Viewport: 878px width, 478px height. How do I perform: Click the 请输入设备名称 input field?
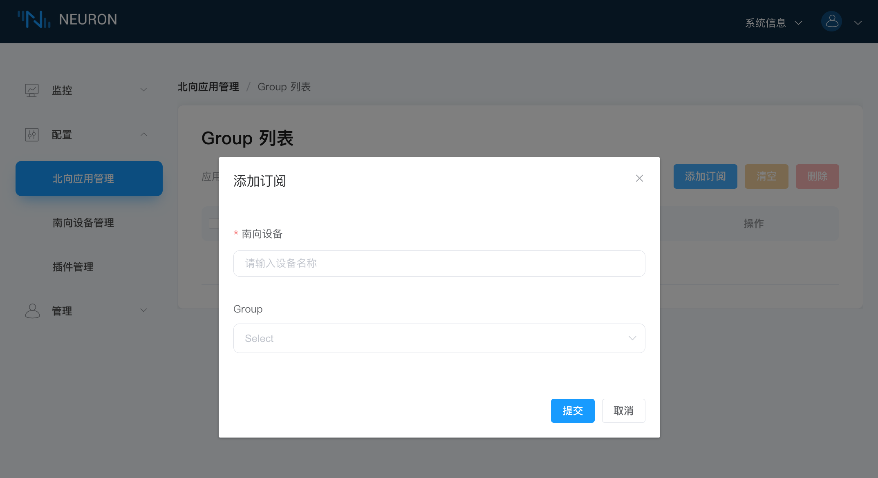[x=439, y=264]
